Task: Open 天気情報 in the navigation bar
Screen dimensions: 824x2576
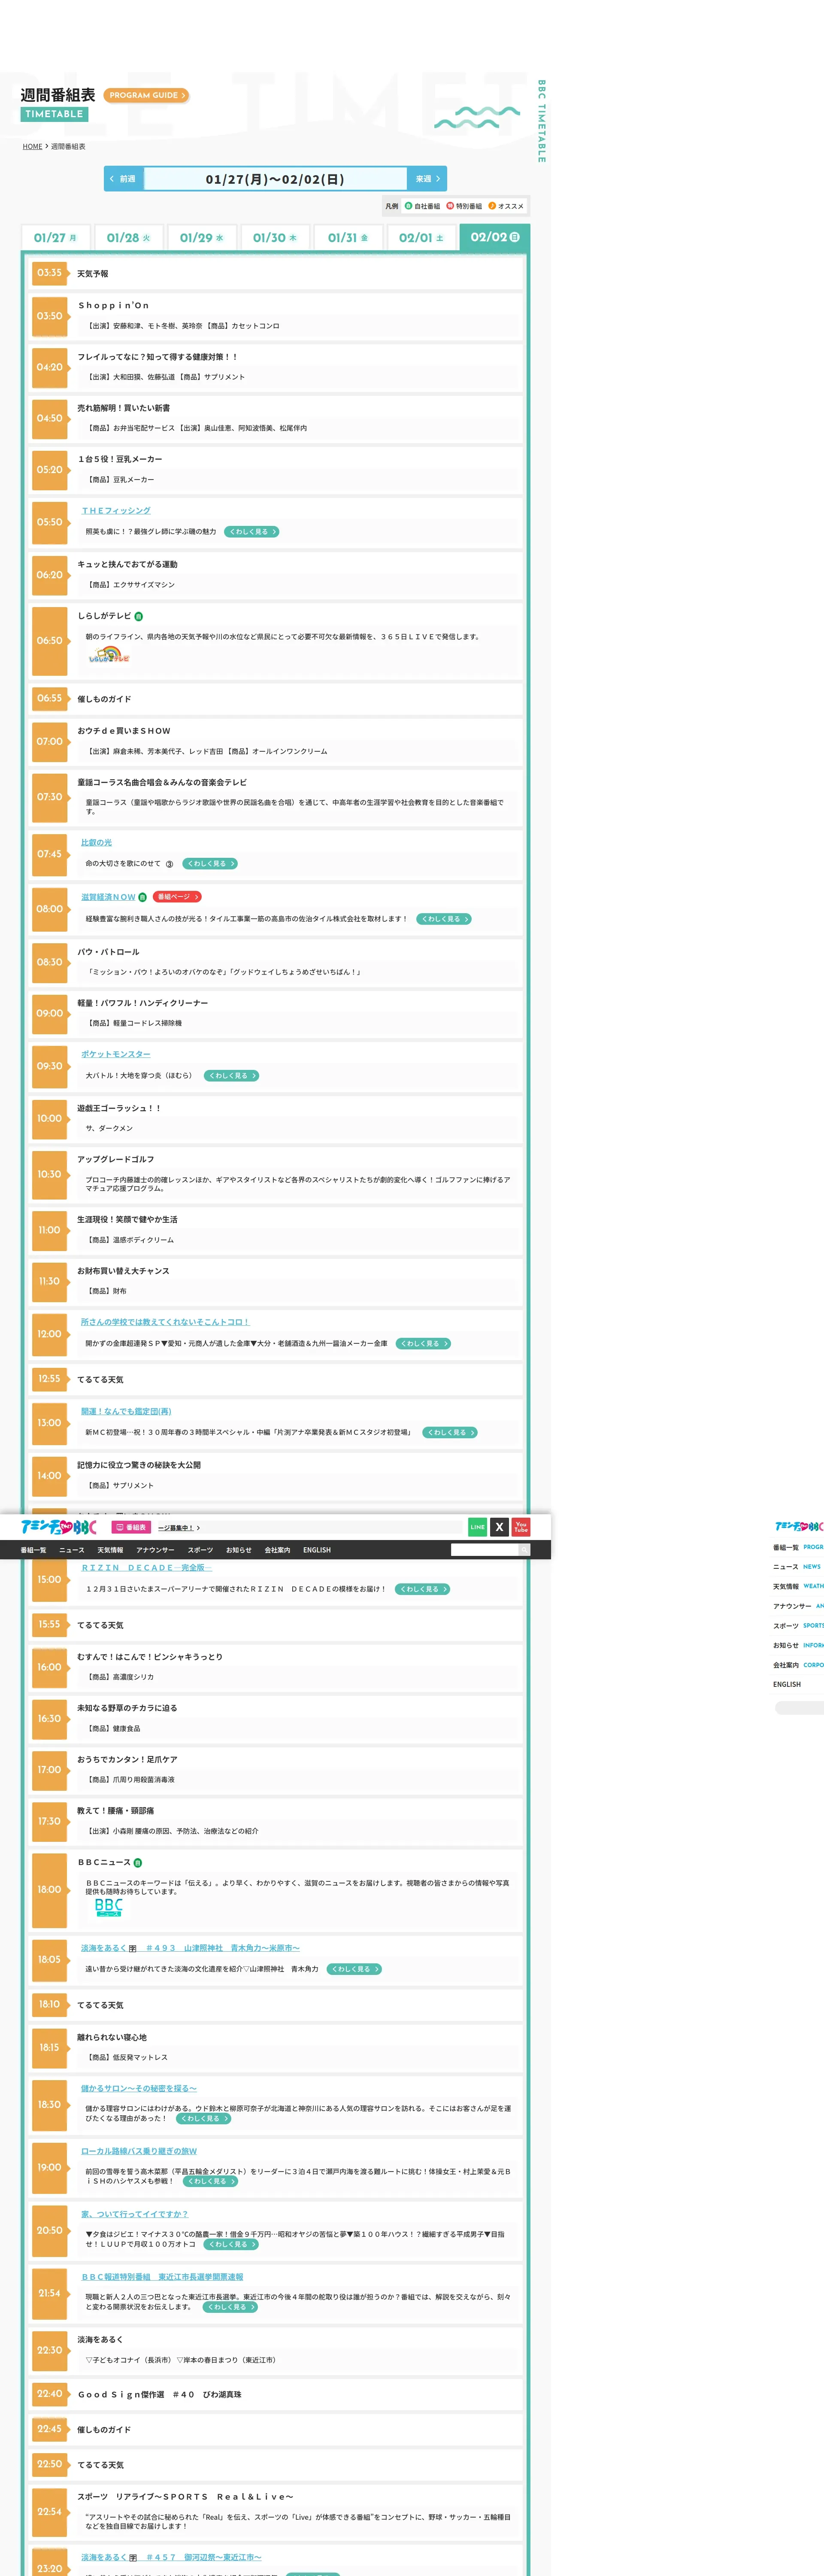Action: (110, 1550)
